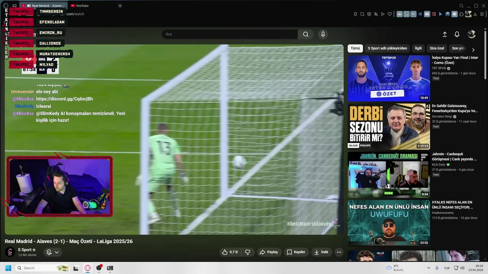
Task: Select the Tümü filter chip
Action: pos(355,48)
